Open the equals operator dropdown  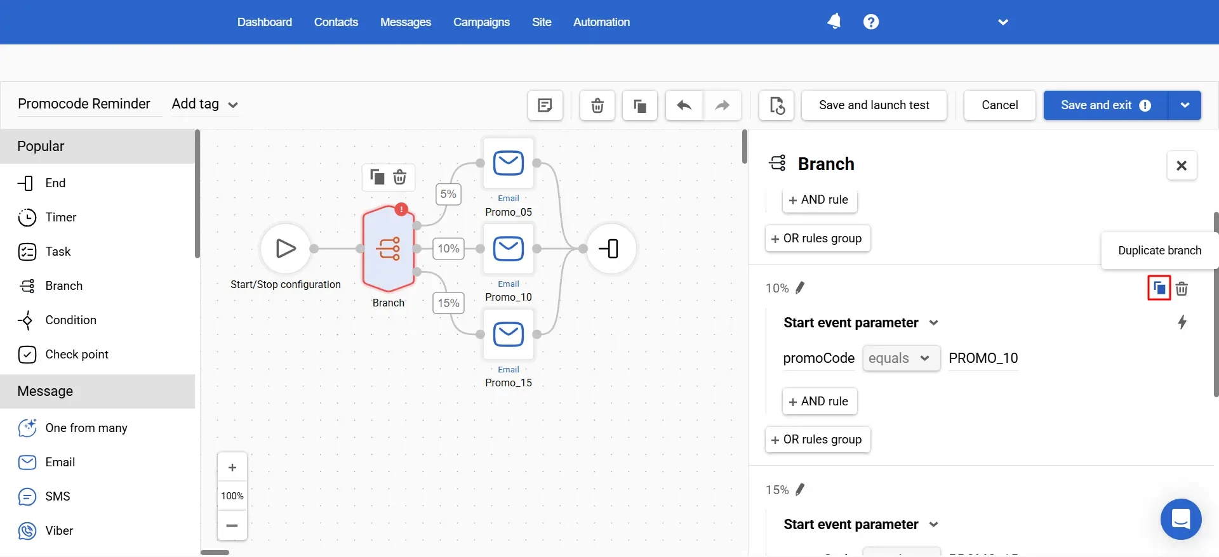pyautogui.click(x=900, y=358)
